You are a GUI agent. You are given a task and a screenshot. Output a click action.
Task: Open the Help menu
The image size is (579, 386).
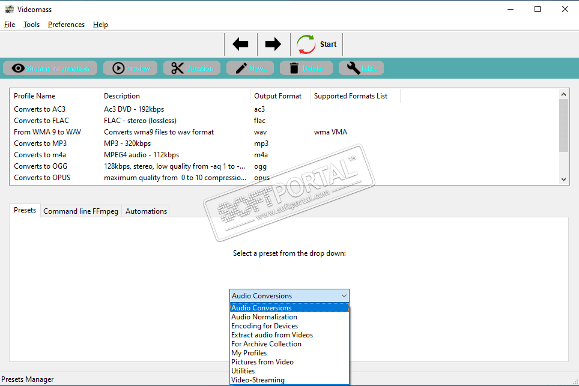click(100, 25)
